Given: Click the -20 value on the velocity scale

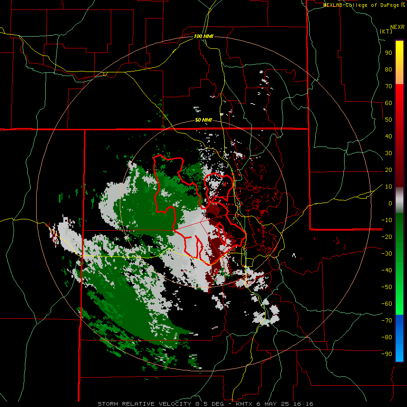Looking at the screenshot, I should point(387,237).
